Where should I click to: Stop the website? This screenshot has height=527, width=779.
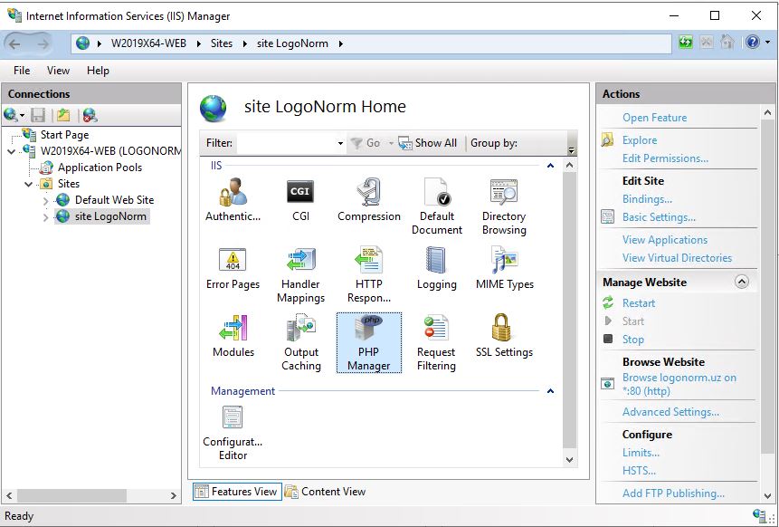(633, 340)
